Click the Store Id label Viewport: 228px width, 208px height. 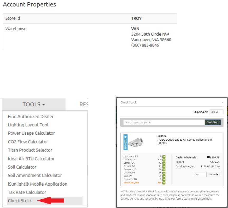[13, 18]
